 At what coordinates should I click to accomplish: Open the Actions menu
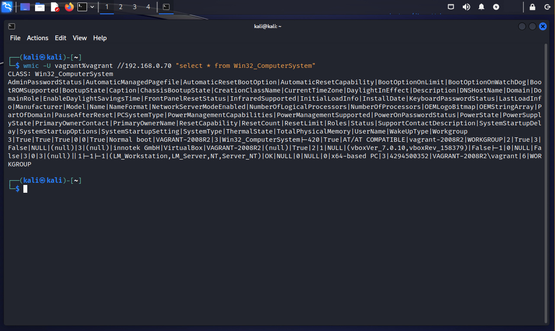pos(38,38)
